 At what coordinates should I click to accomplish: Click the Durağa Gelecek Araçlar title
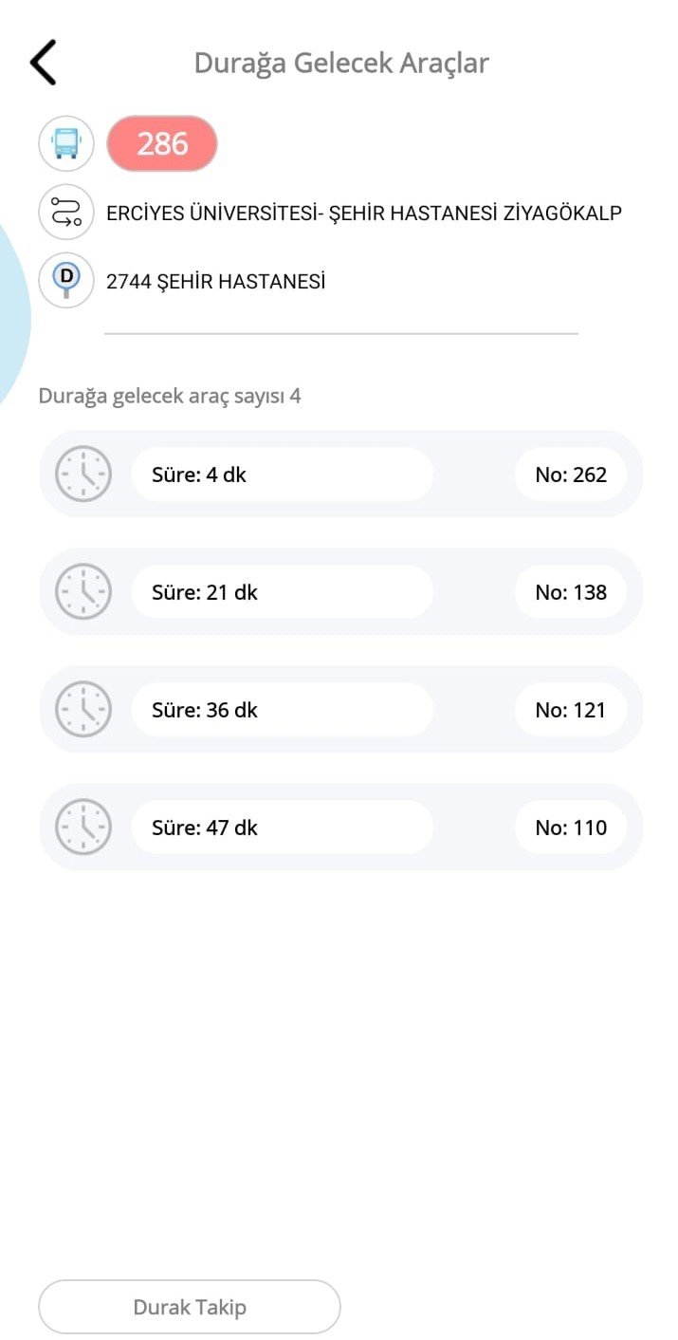point(340,63)
